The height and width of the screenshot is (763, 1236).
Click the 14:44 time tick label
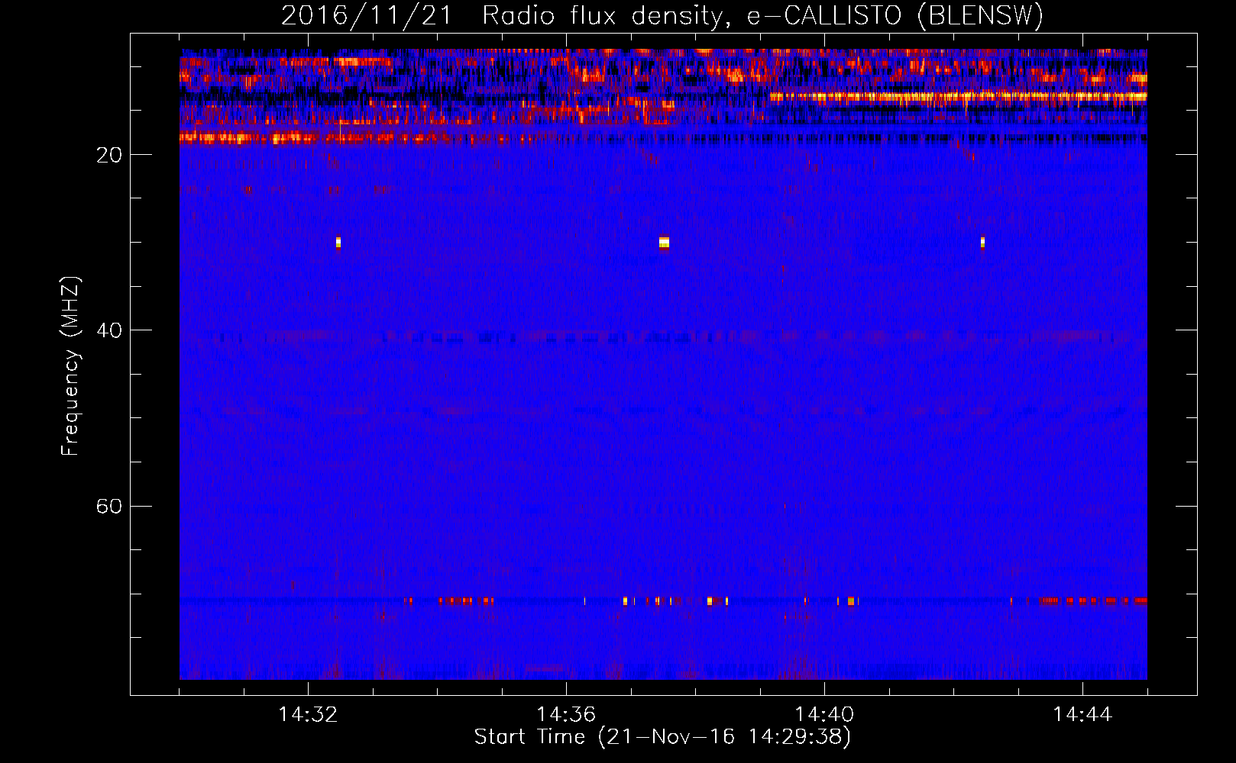point(1082,715)
